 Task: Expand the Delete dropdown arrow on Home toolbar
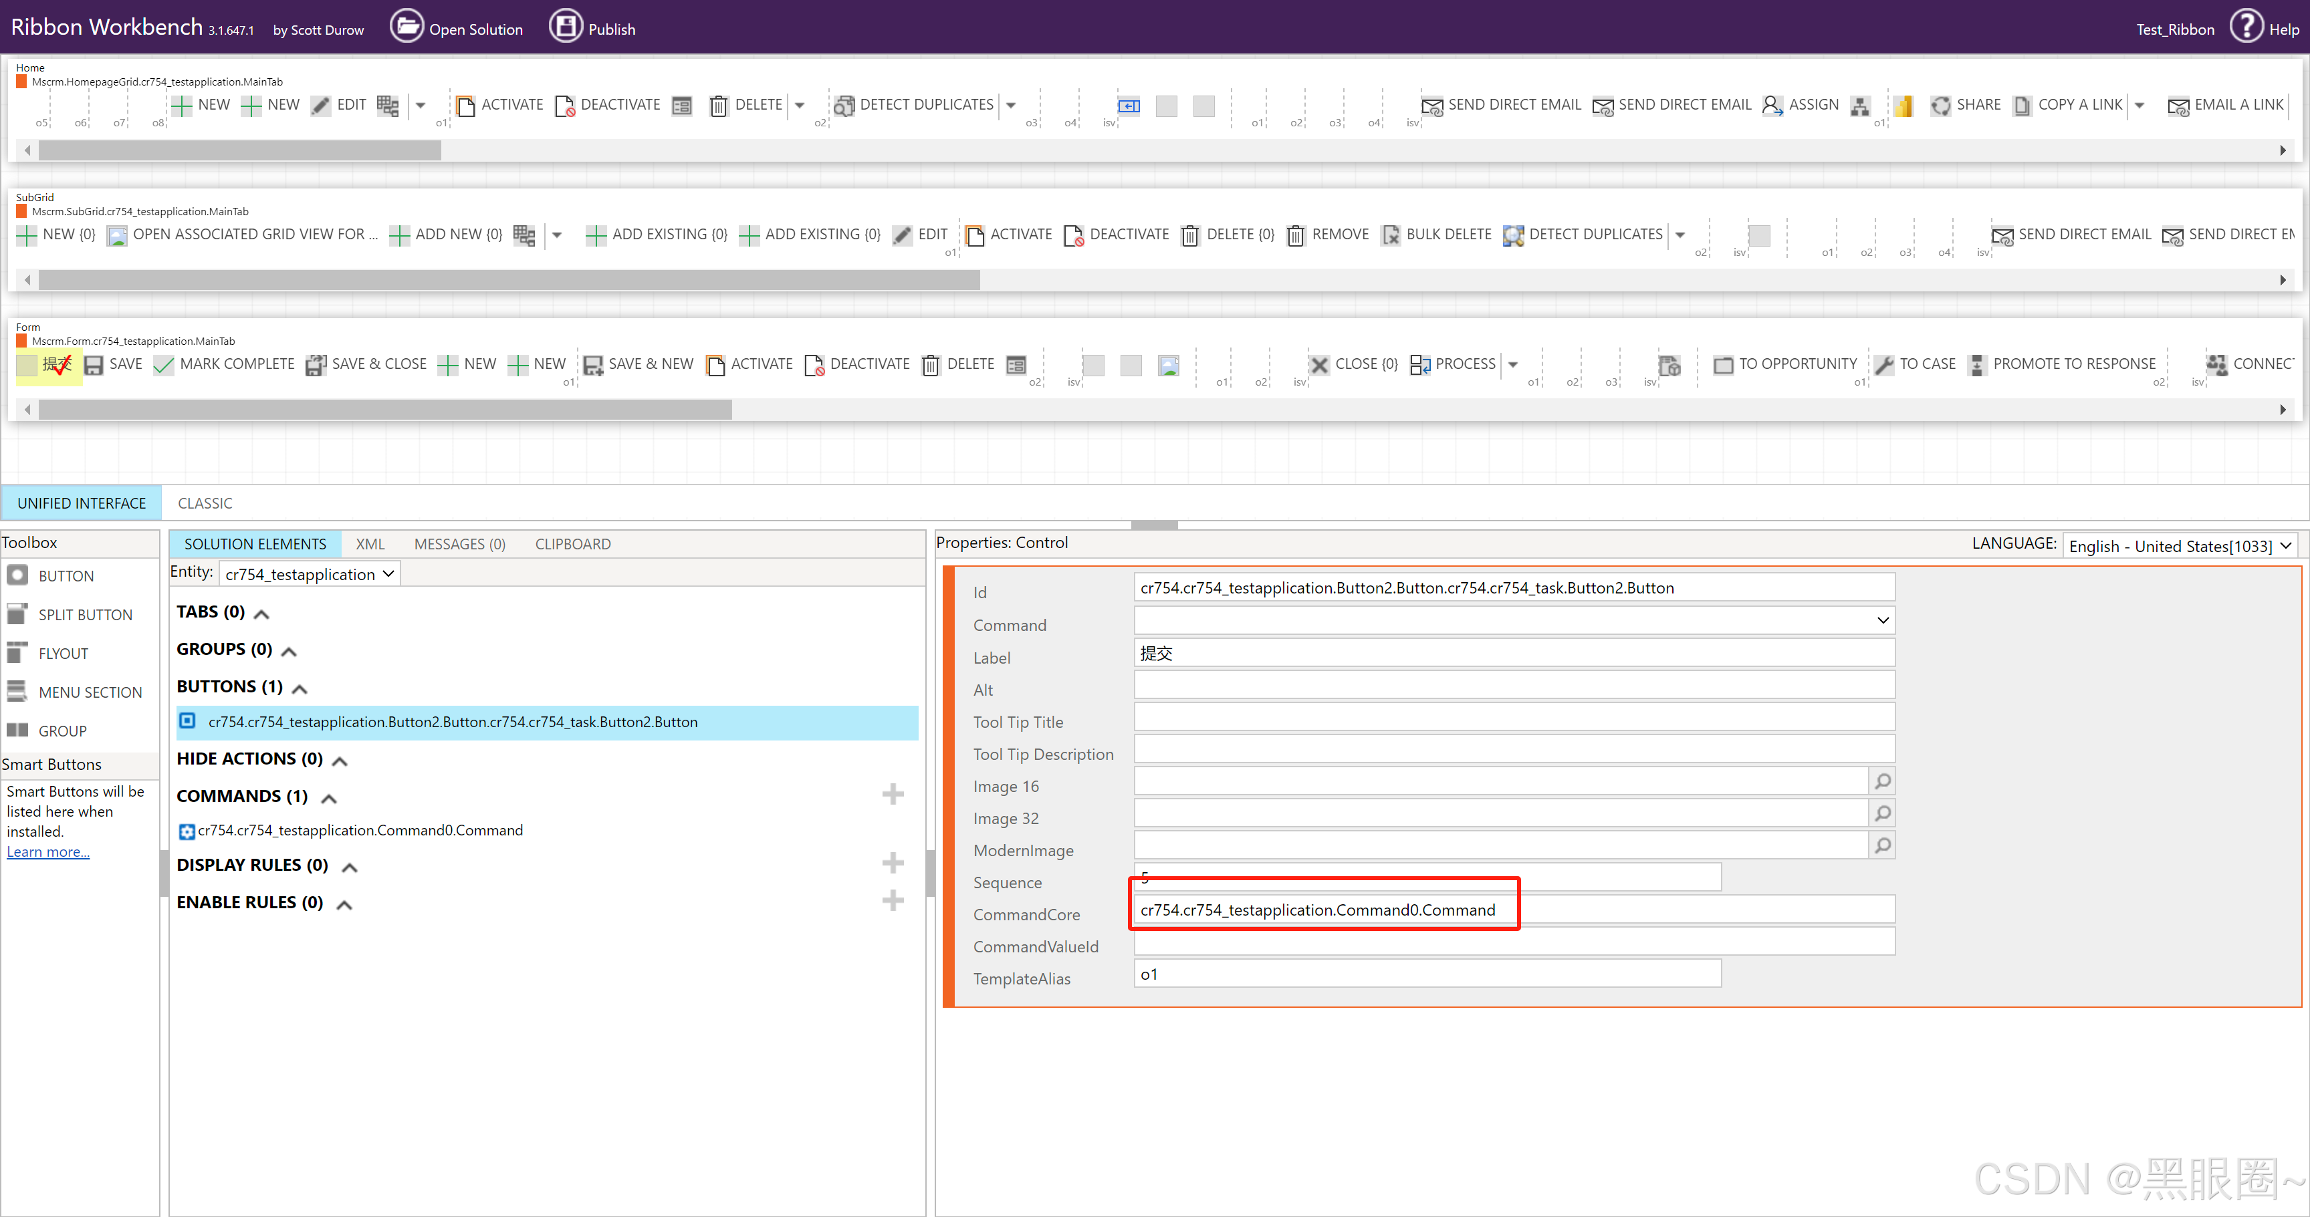[x=799, y=105]
